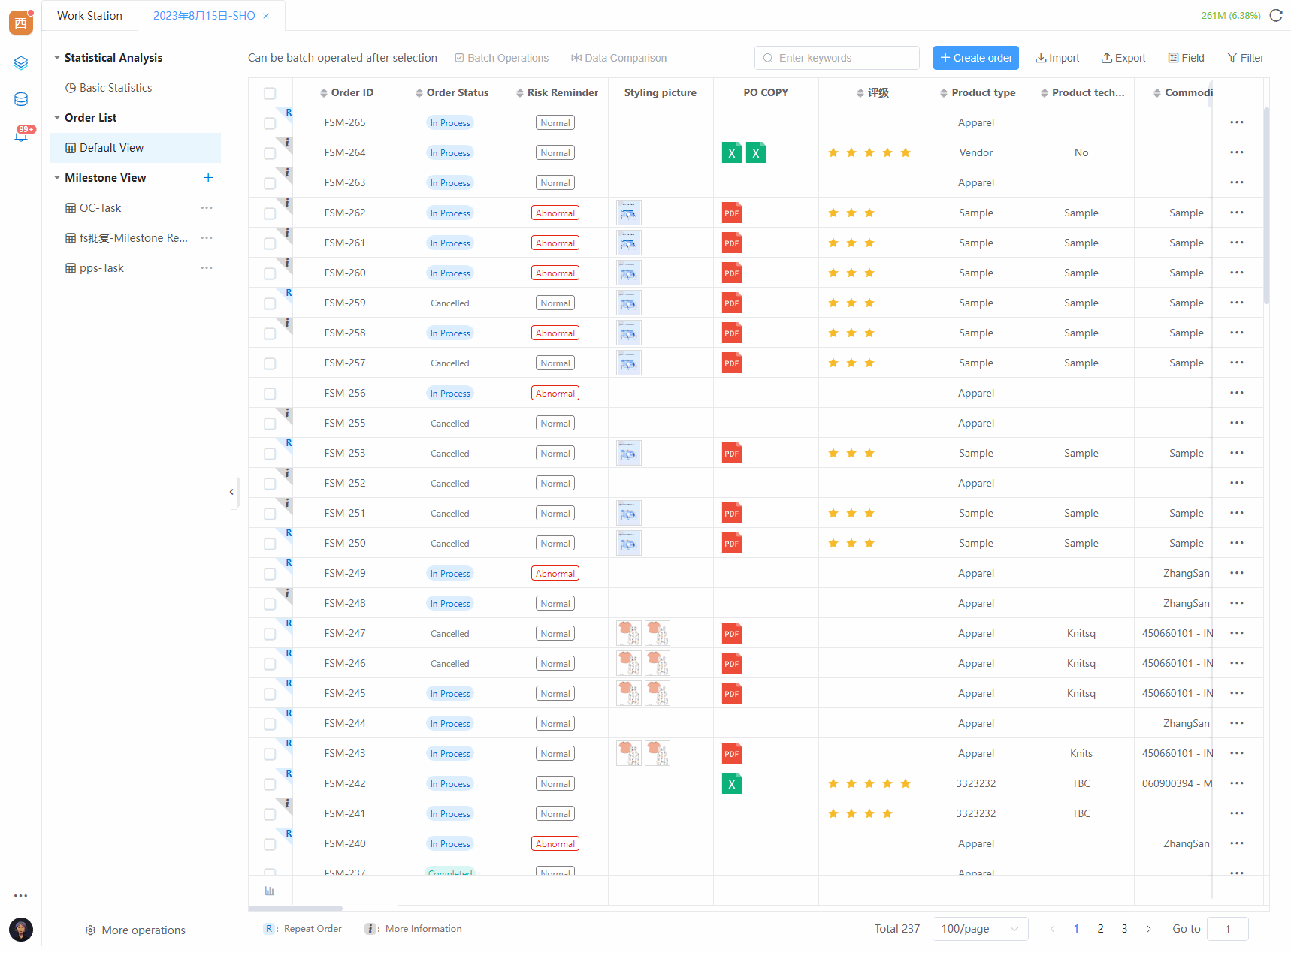The width and height of the screenshot is (1291, 953).
Task: Click the database icon in left sidebar
Action: pos(21,99)
